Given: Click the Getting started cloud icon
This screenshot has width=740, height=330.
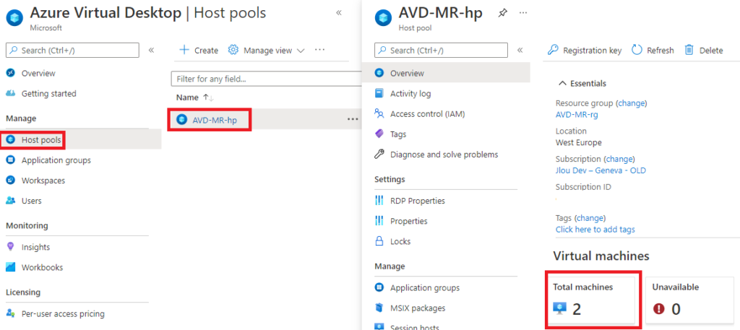Looking at the screenshot, I should 10,93.
